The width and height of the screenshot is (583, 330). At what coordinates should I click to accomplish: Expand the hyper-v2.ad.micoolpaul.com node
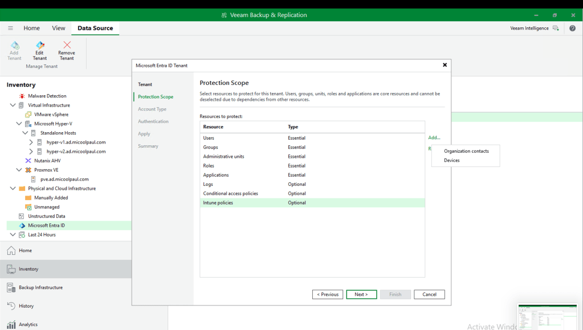[31, 152]
